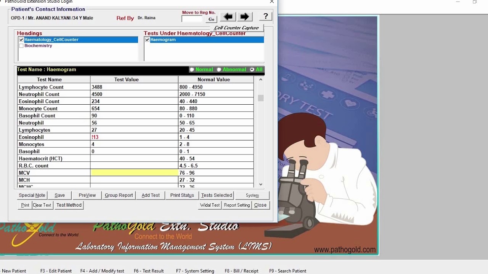The height and width of the screenshot is (274, 488).
Task: Open help with question mark button
Action: click(265, 16)
